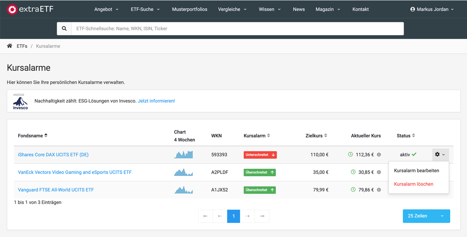Choose Kursalarm löschen from menu

pyautogui.click(x=414, y=184)
